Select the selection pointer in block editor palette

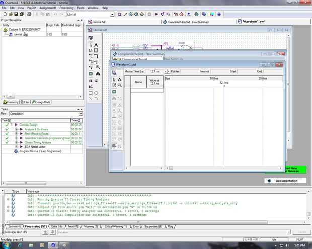coord(91,45)
